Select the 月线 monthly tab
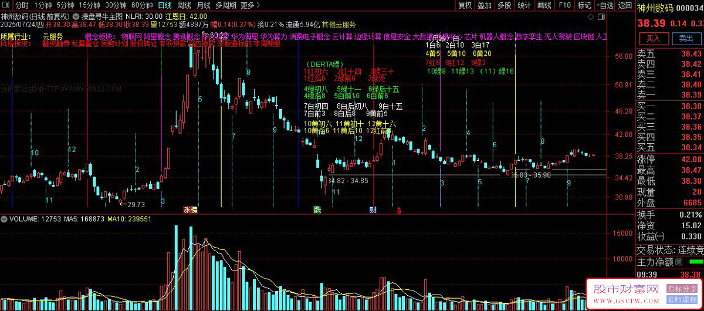Image resolution: width=704 pixels, height=311 pixels. click(203, 5)
